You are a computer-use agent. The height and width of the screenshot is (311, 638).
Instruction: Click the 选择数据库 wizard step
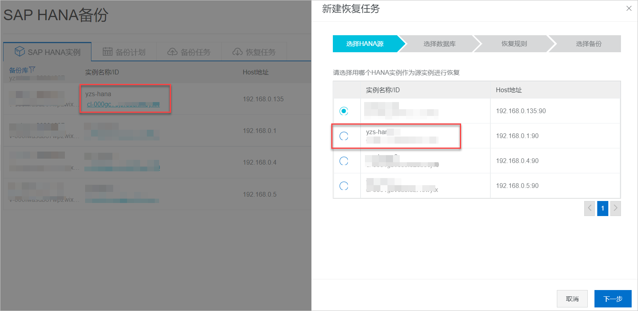click(439, 44)
